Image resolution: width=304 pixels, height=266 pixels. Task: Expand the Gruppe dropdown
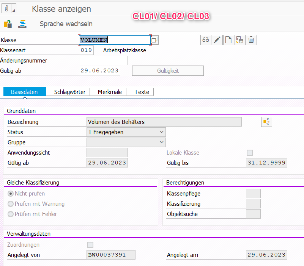(x=126, y=142)
